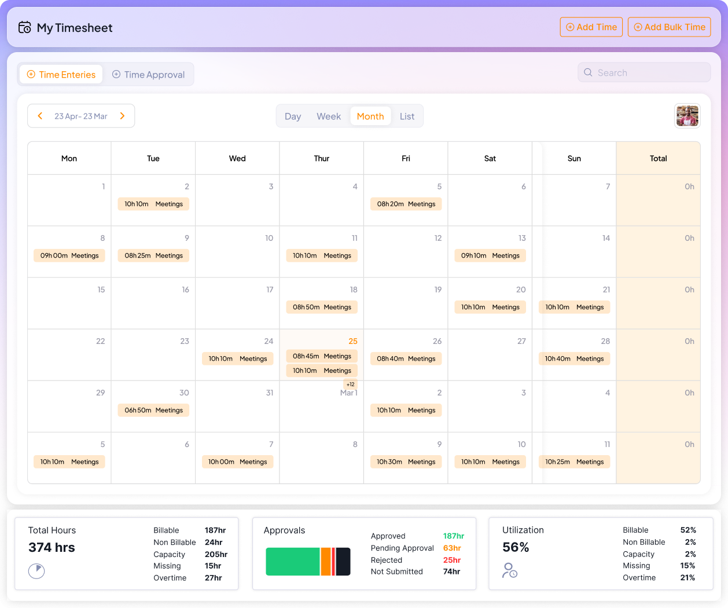
Task: Open the 23 Apr - 23 Mar date range picker
Action: 81,116
